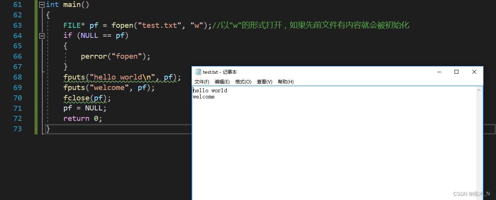Screen dimensions: 496x200
Task: Close the test.txt Notepad window
Action: pyautogui.click(x=474, y=72)
